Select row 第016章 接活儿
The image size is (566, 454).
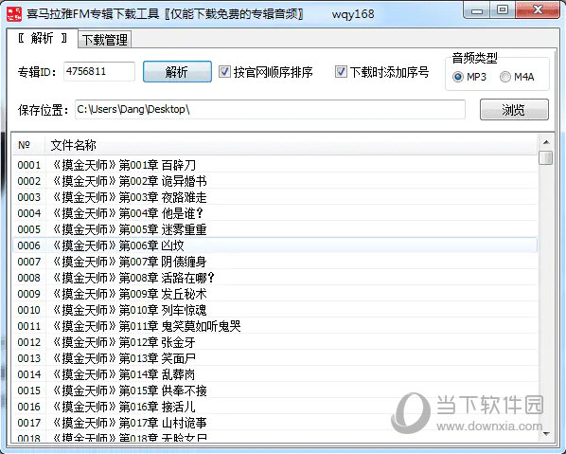(275, 407)
